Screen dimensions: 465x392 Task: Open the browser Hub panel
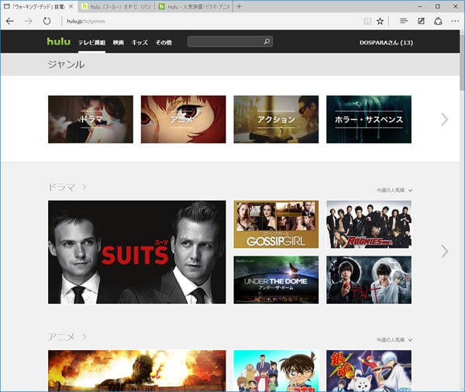[404, 21]
